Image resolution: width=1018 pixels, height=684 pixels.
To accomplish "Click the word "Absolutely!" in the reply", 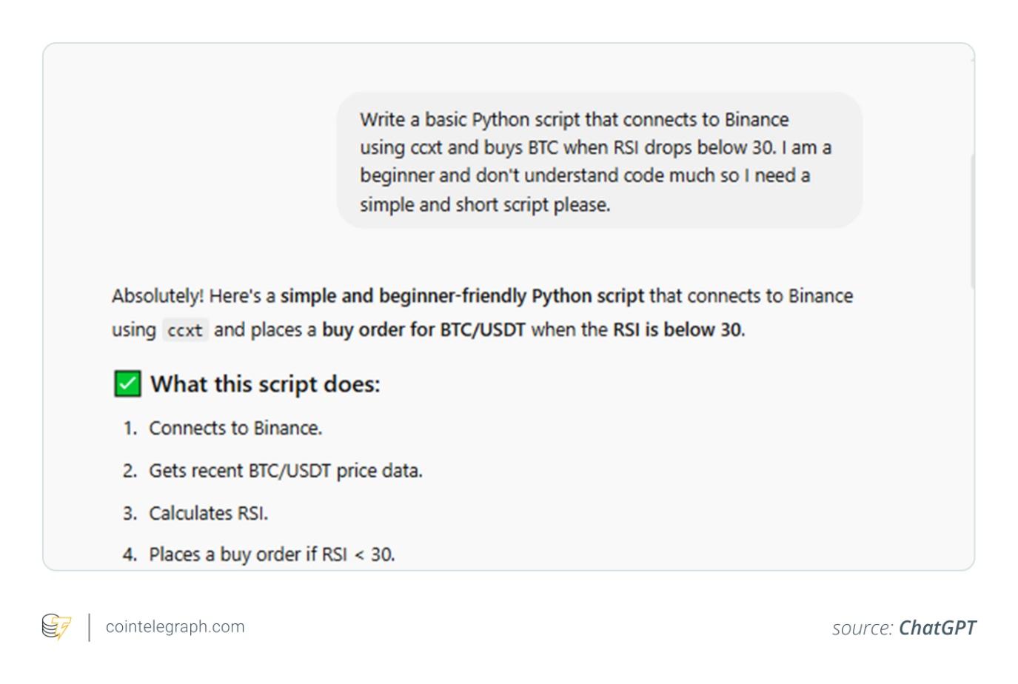I will point(157,296).
